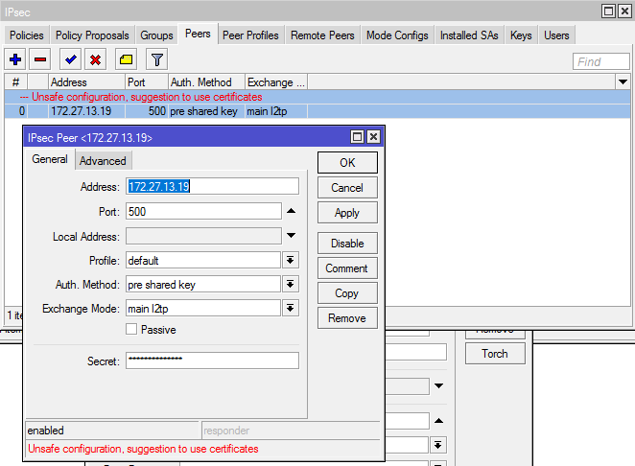Image resolution: width=635 pixels, height=466 pixels.
Task: Click OK in IPsec Peer dialog
Action: (347, 163)
